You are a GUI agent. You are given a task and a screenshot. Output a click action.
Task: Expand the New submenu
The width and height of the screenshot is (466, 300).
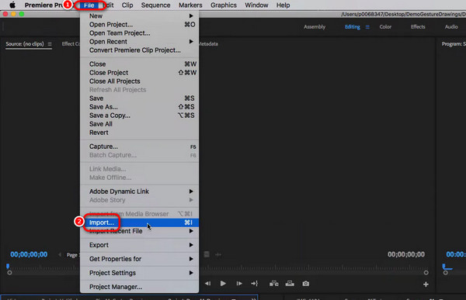[x=139, y=16]
